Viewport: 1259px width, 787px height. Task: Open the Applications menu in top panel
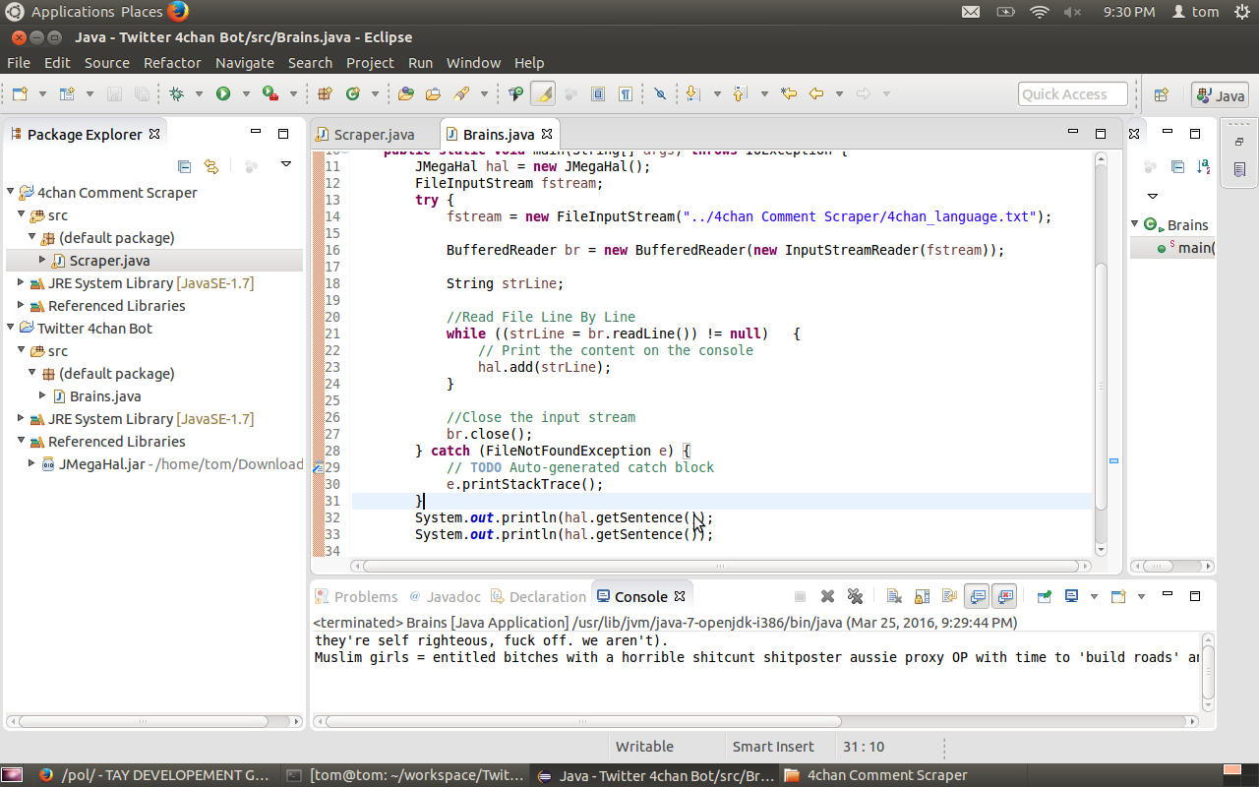click(x=73, y=12)
